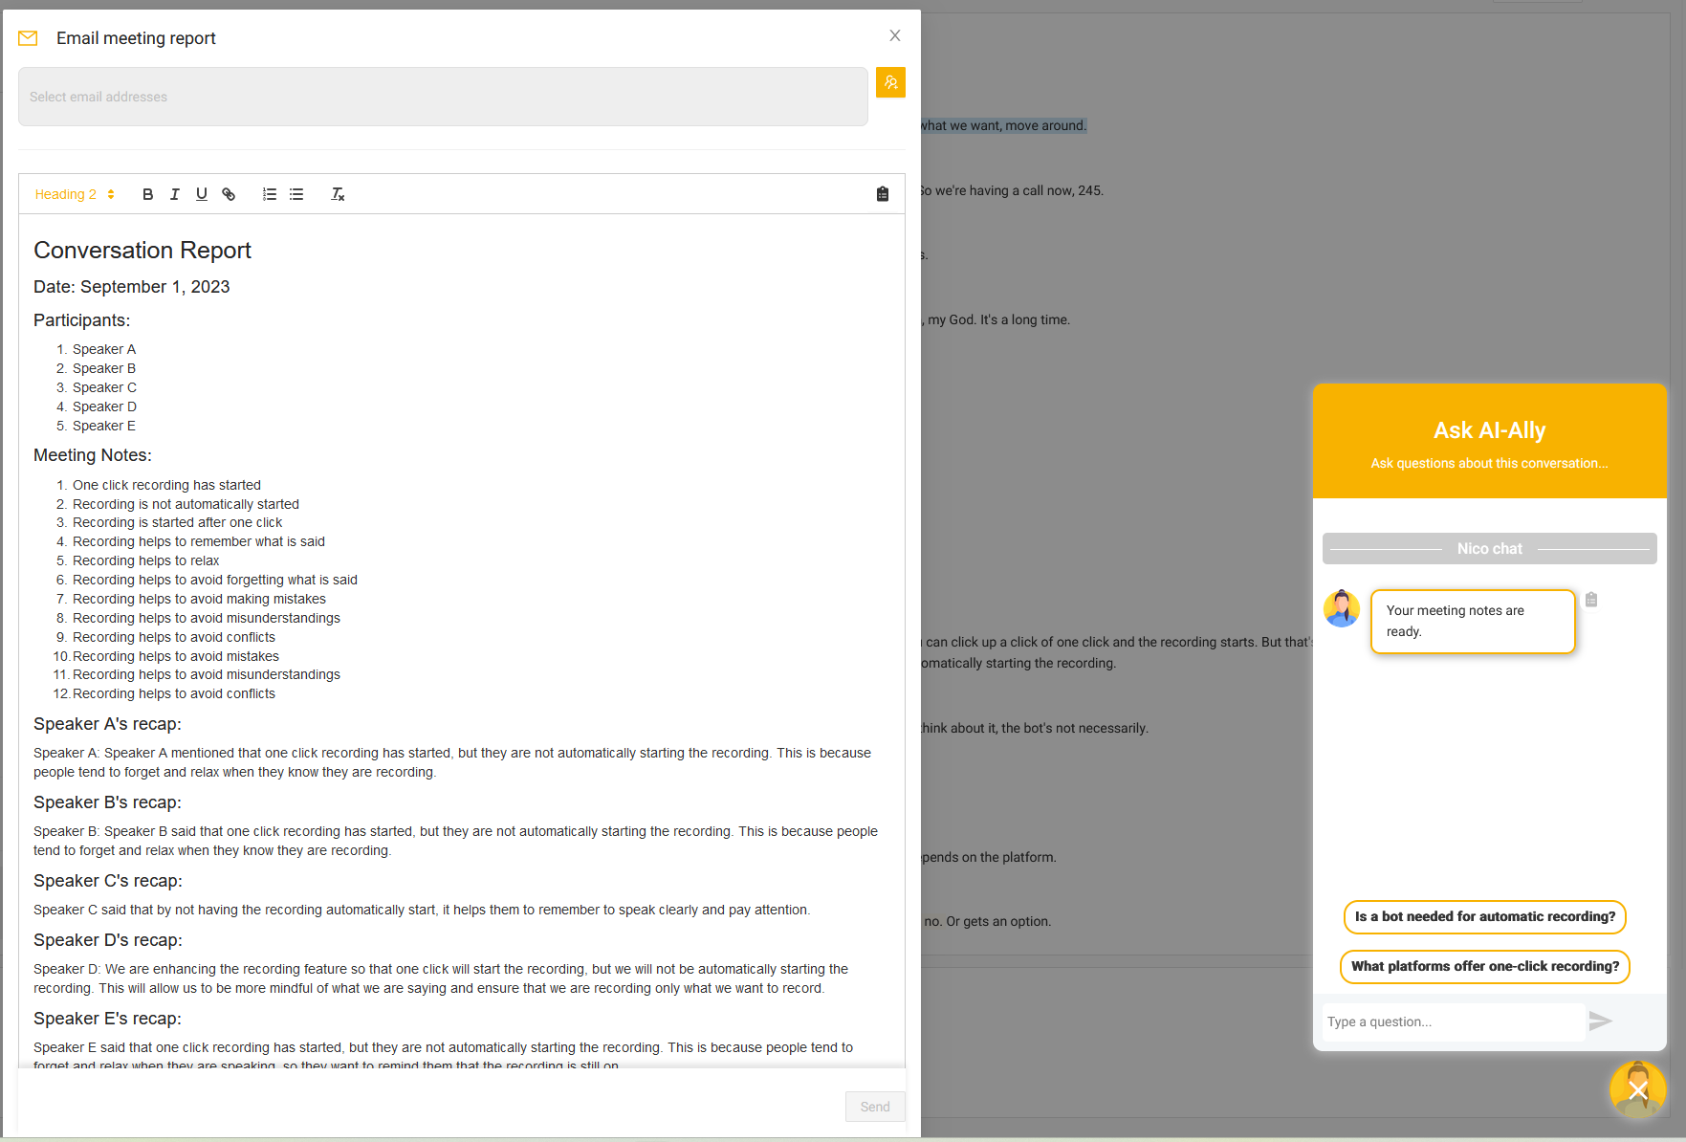The width and height of the screenshot is (1686, 1142).
Task: Select Speaker A in participants list
Action: pos(104,349)
